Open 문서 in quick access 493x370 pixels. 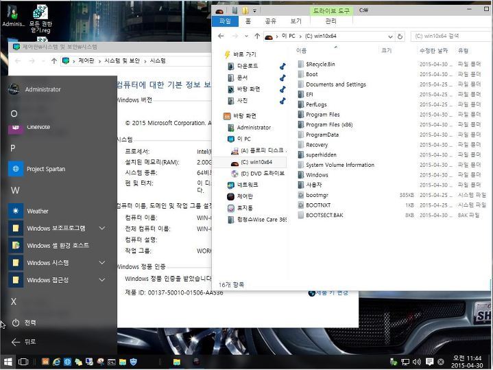[242, 78]
